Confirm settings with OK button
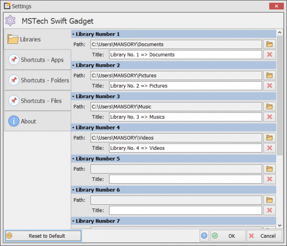Viewport: 287px width, 246px height. tap(228, 236)
